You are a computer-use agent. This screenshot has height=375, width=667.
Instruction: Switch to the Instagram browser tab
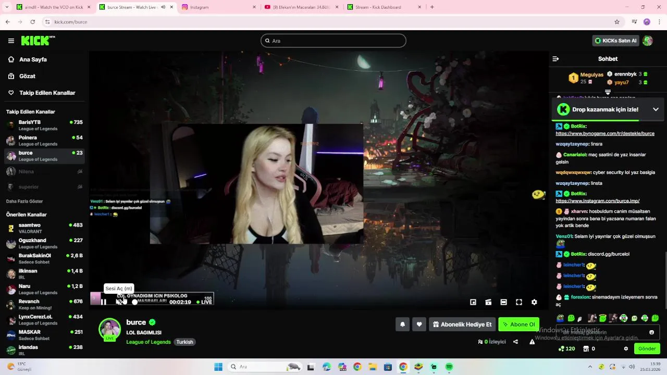point(218,7)
